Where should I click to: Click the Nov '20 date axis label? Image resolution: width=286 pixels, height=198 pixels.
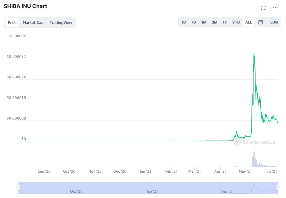pyautogui.click(x=95, y=171)
